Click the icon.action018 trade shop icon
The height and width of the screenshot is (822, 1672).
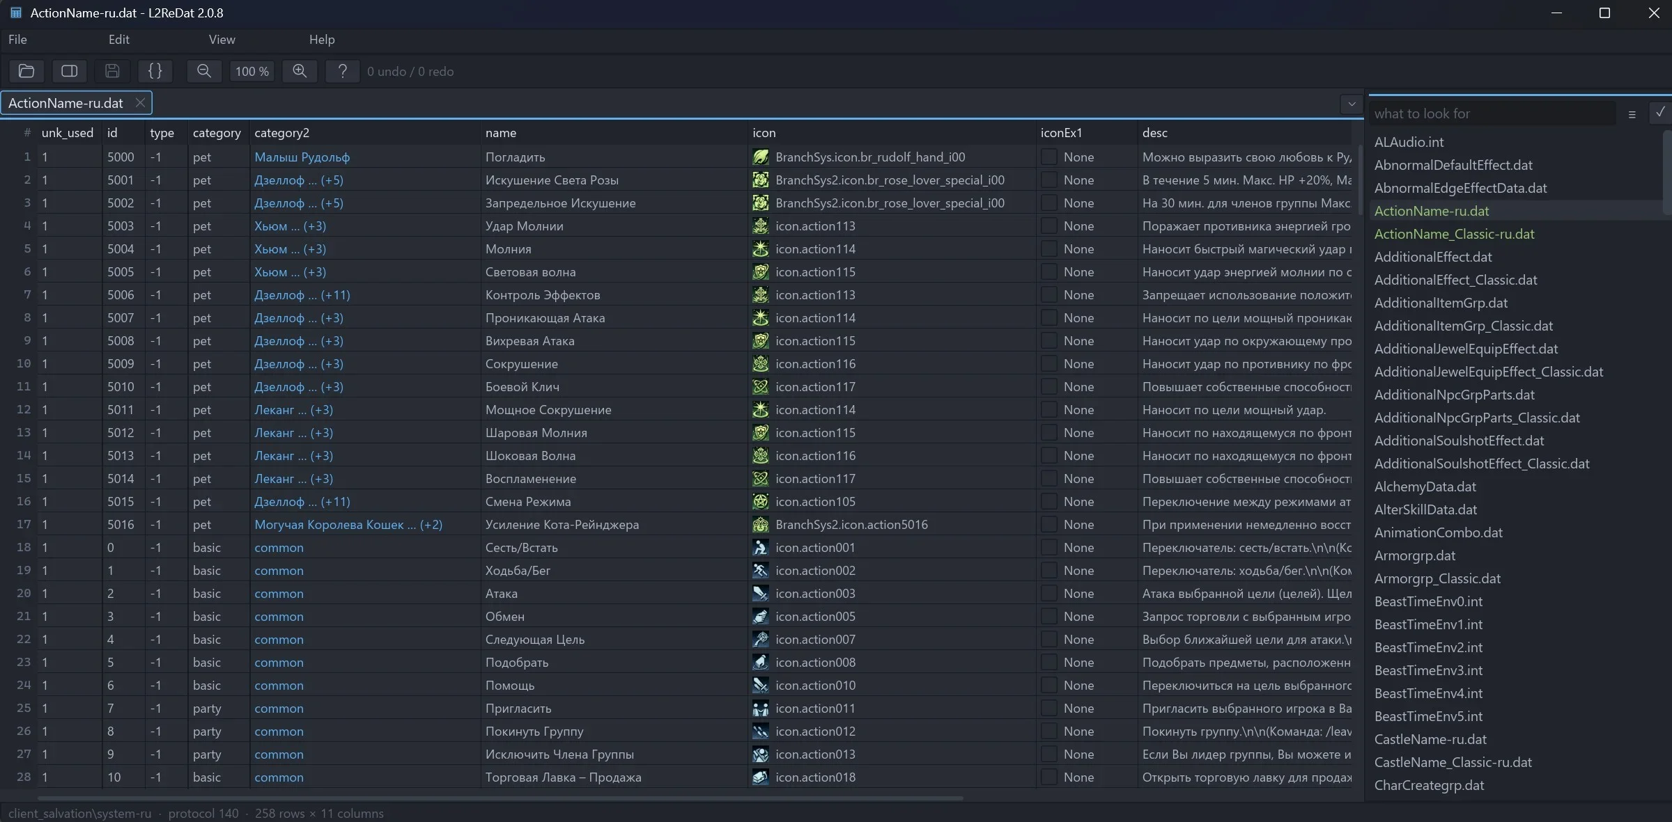761,777
